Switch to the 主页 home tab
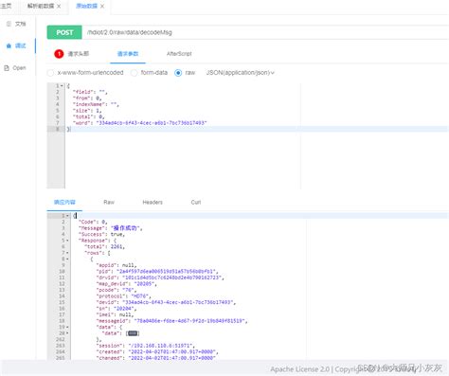This screenshot has width=449, height=376. click(x=6, y=6)
